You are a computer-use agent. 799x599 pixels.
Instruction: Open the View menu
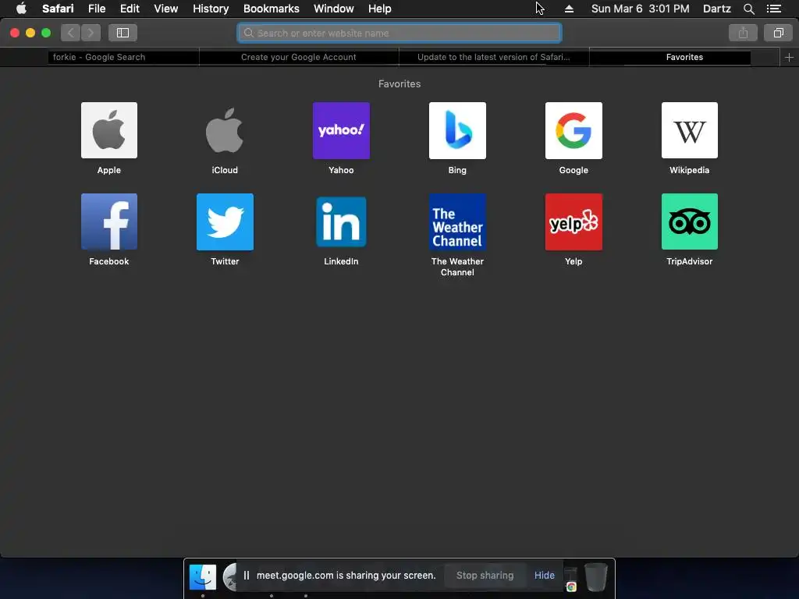pos(166,9)
